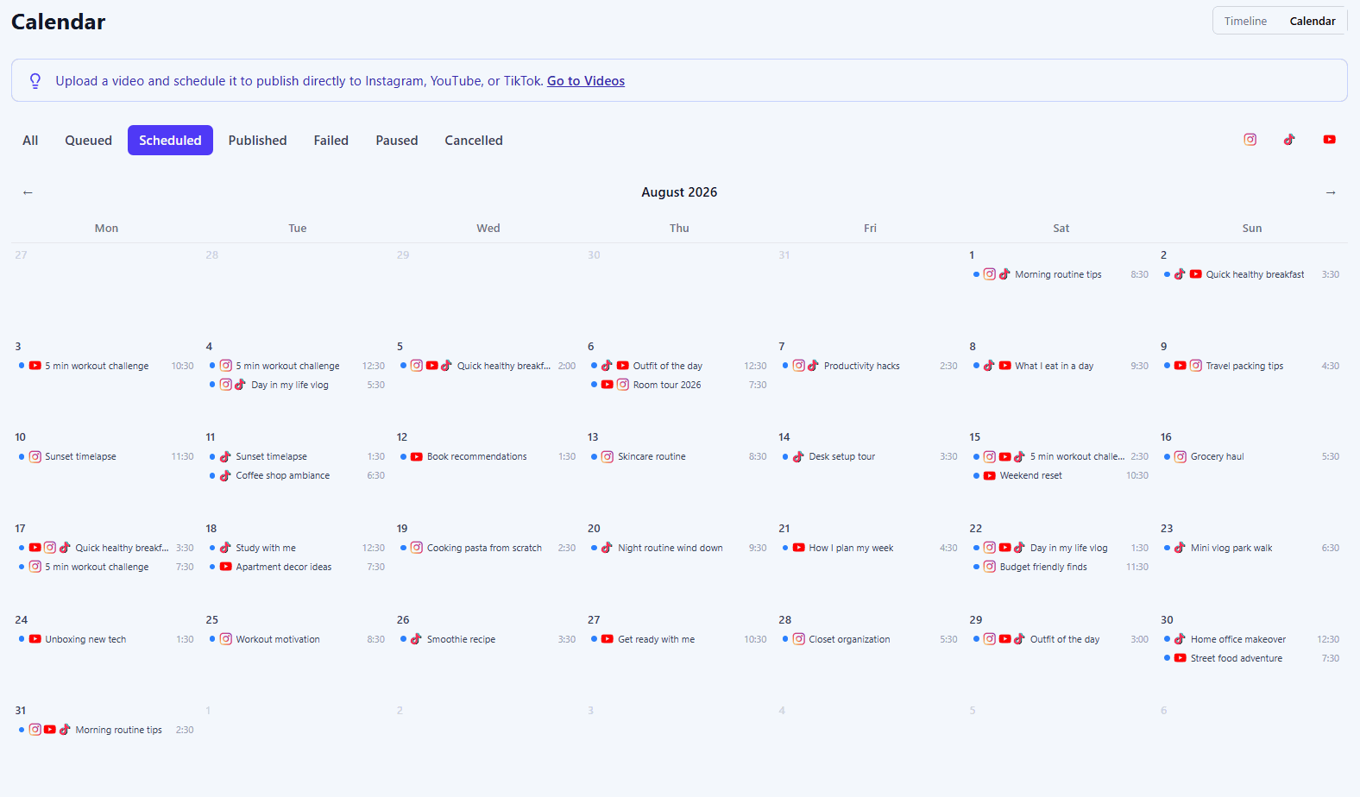Image resolution: width=1360 pixels, height=797 pixels.
Task: Open Home office makeover post
Action: (x=1251, y=639)
